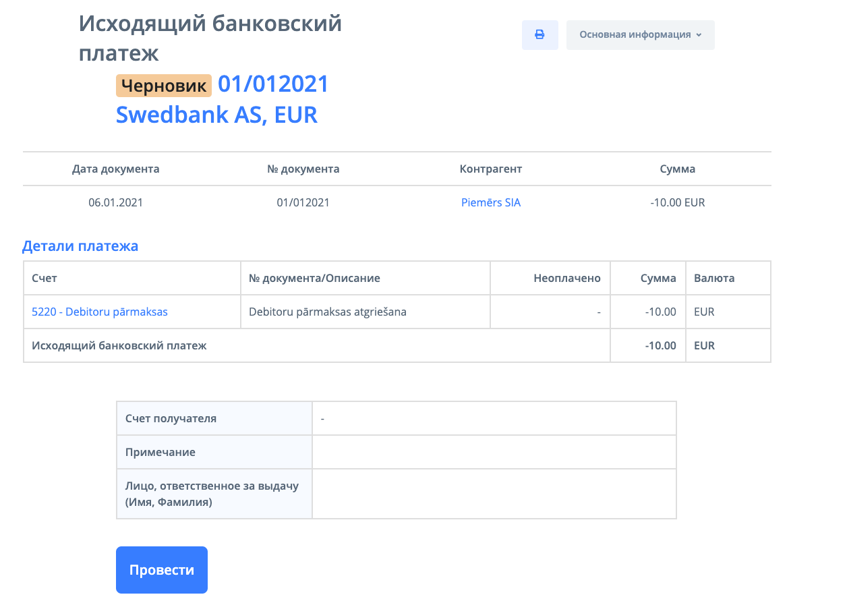Screen dimensions: 847x601
Task: Click the Контрагент column header
Action: pos(491,169)
